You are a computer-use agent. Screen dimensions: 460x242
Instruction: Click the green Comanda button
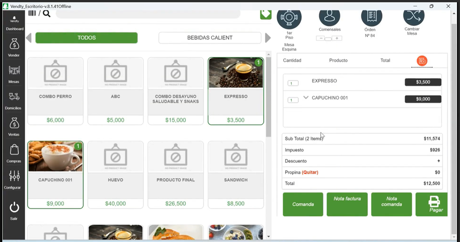click(x=303, y=204)
